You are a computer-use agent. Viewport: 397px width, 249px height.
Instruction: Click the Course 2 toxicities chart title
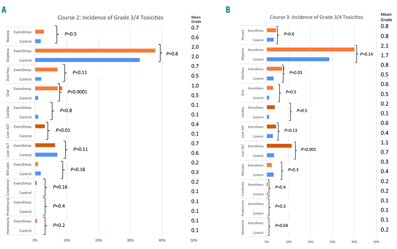pos(110,18)
